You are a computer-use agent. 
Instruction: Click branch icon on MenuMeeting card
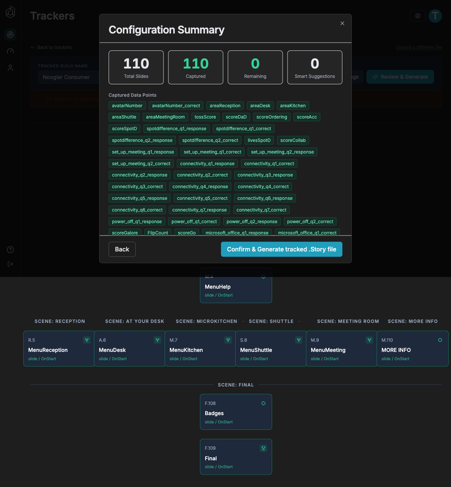(x=369, y=340)
